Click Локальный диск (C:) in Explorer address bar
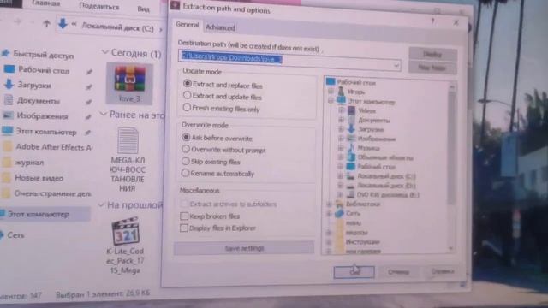This screenshot has height=308, width=548. [x=117, y=27]
